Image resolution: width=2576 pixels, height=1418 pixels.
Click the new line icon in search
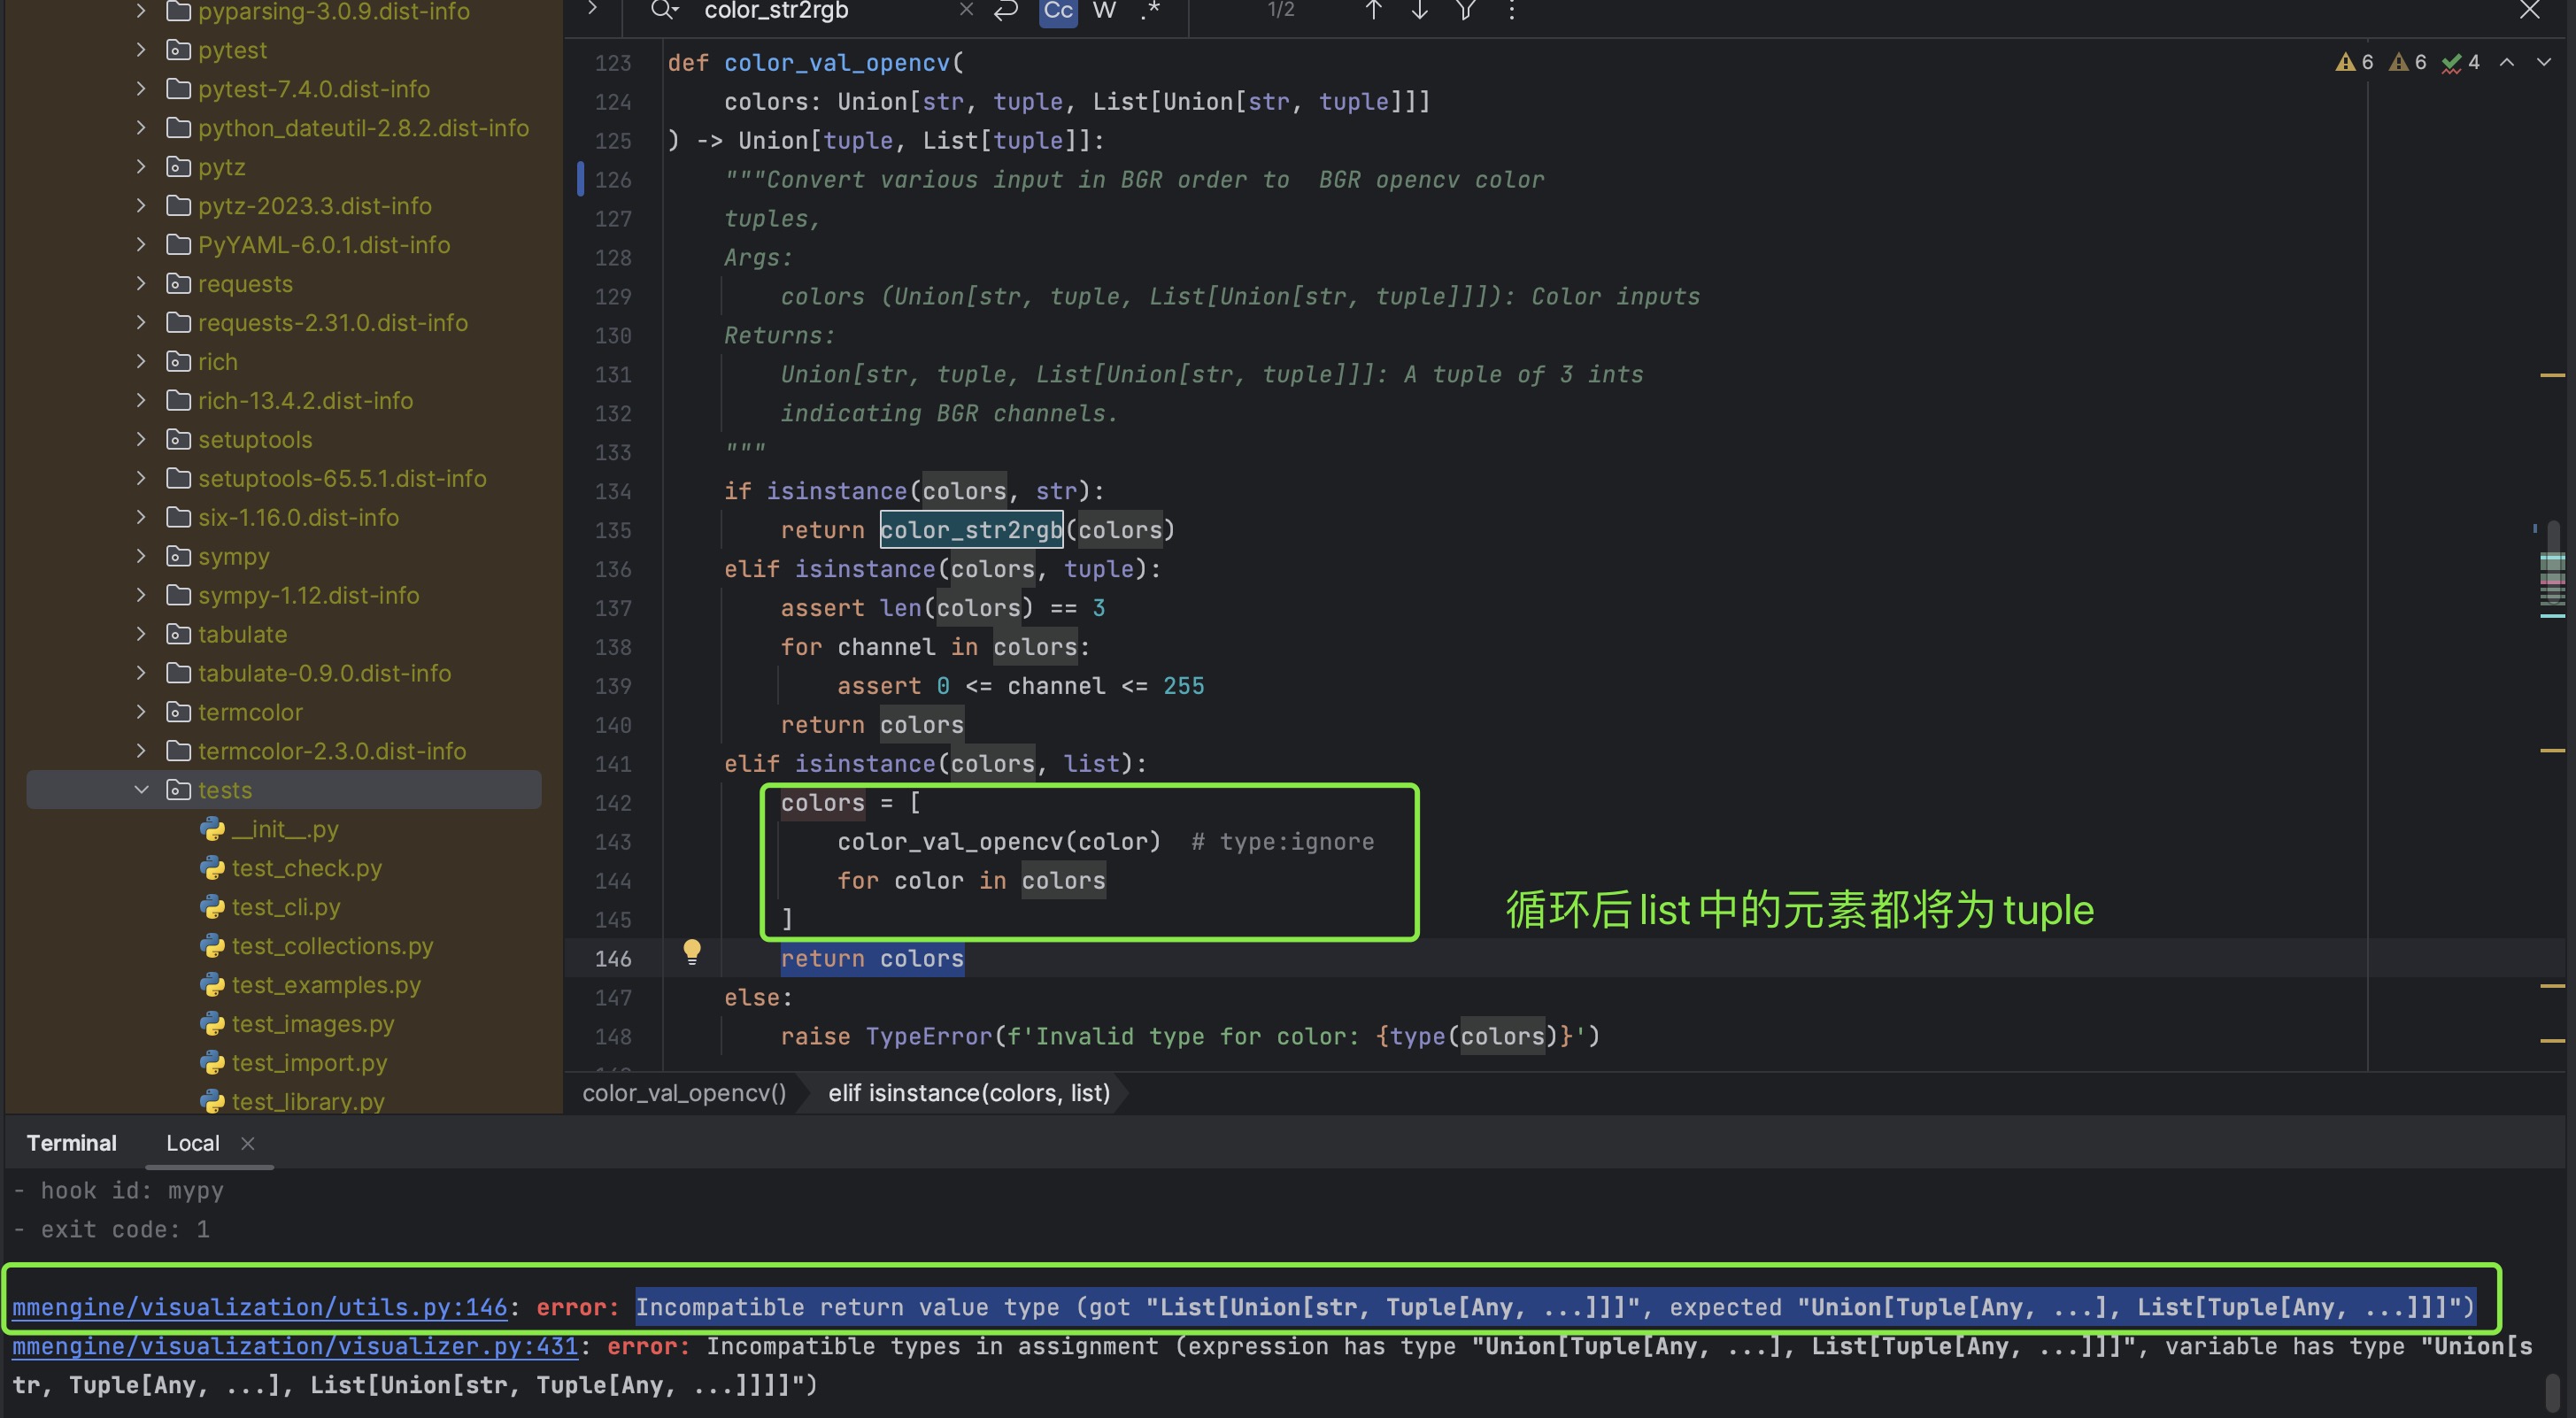point(1005,10)
